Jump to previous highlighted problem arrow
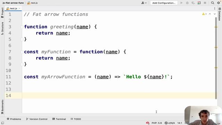 [x=210, y=14]
